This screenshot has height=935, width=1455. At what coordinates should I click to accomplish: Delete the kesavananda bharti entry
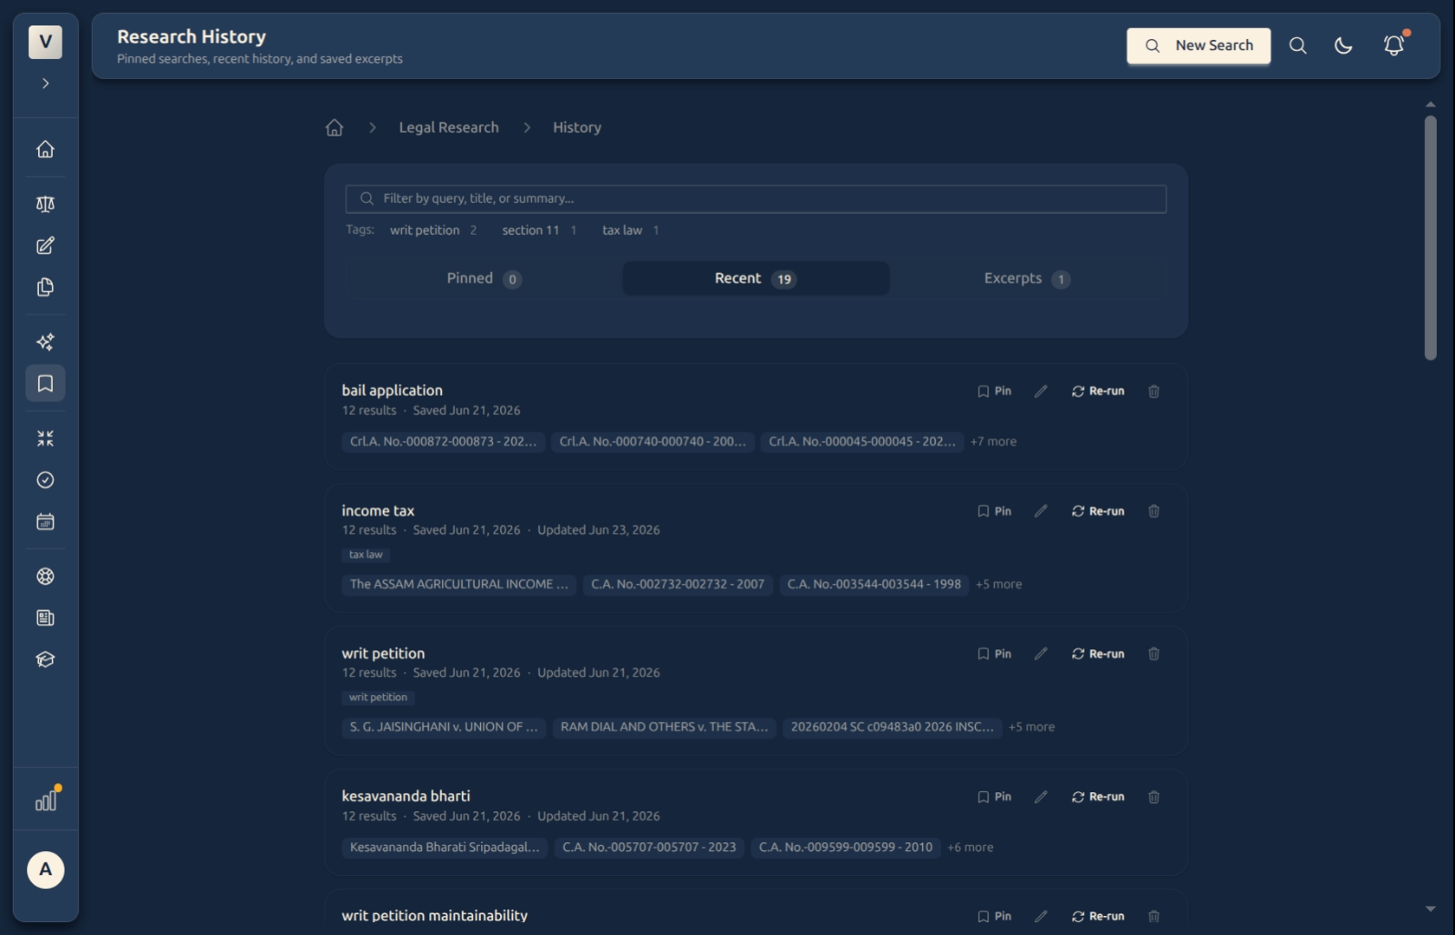(1154, 797)
